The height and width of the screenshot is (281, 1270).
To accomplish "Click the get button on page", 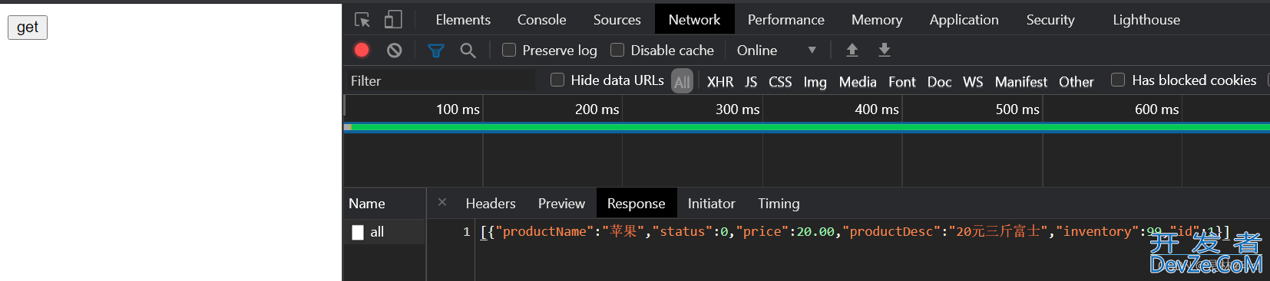I will [28, 28].
